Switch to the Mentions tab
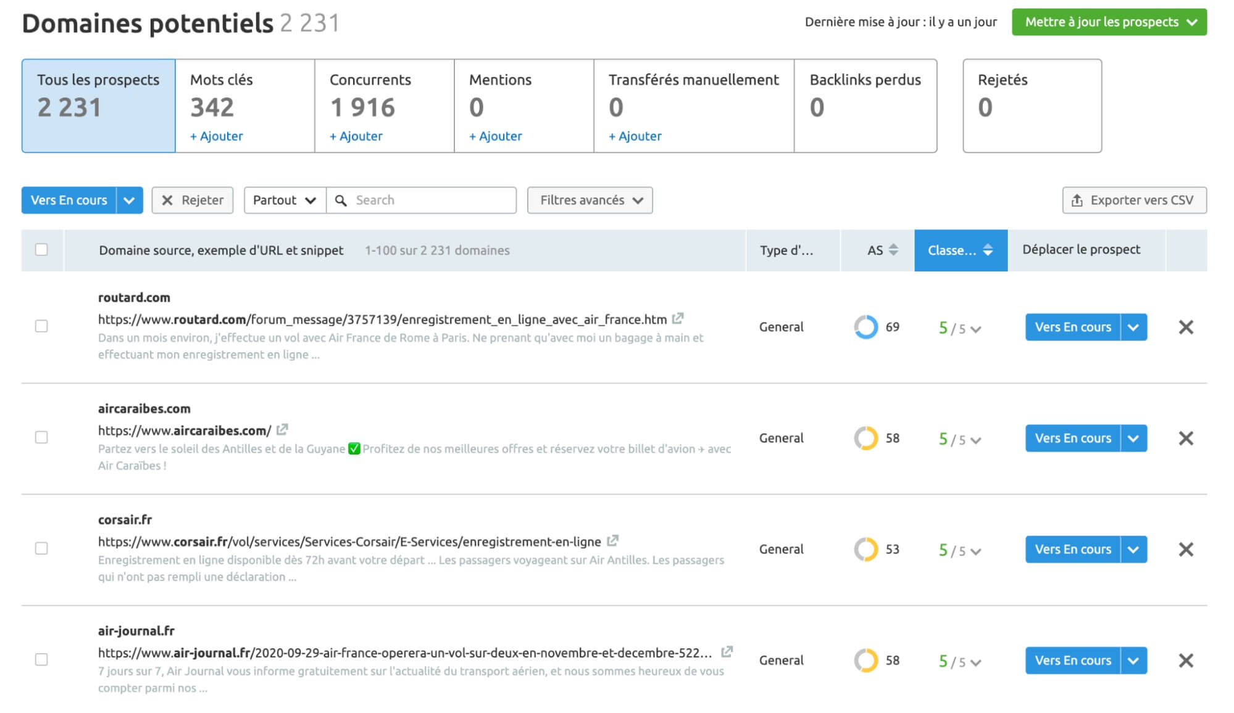The image size is (1234, 713). [524, 105]
